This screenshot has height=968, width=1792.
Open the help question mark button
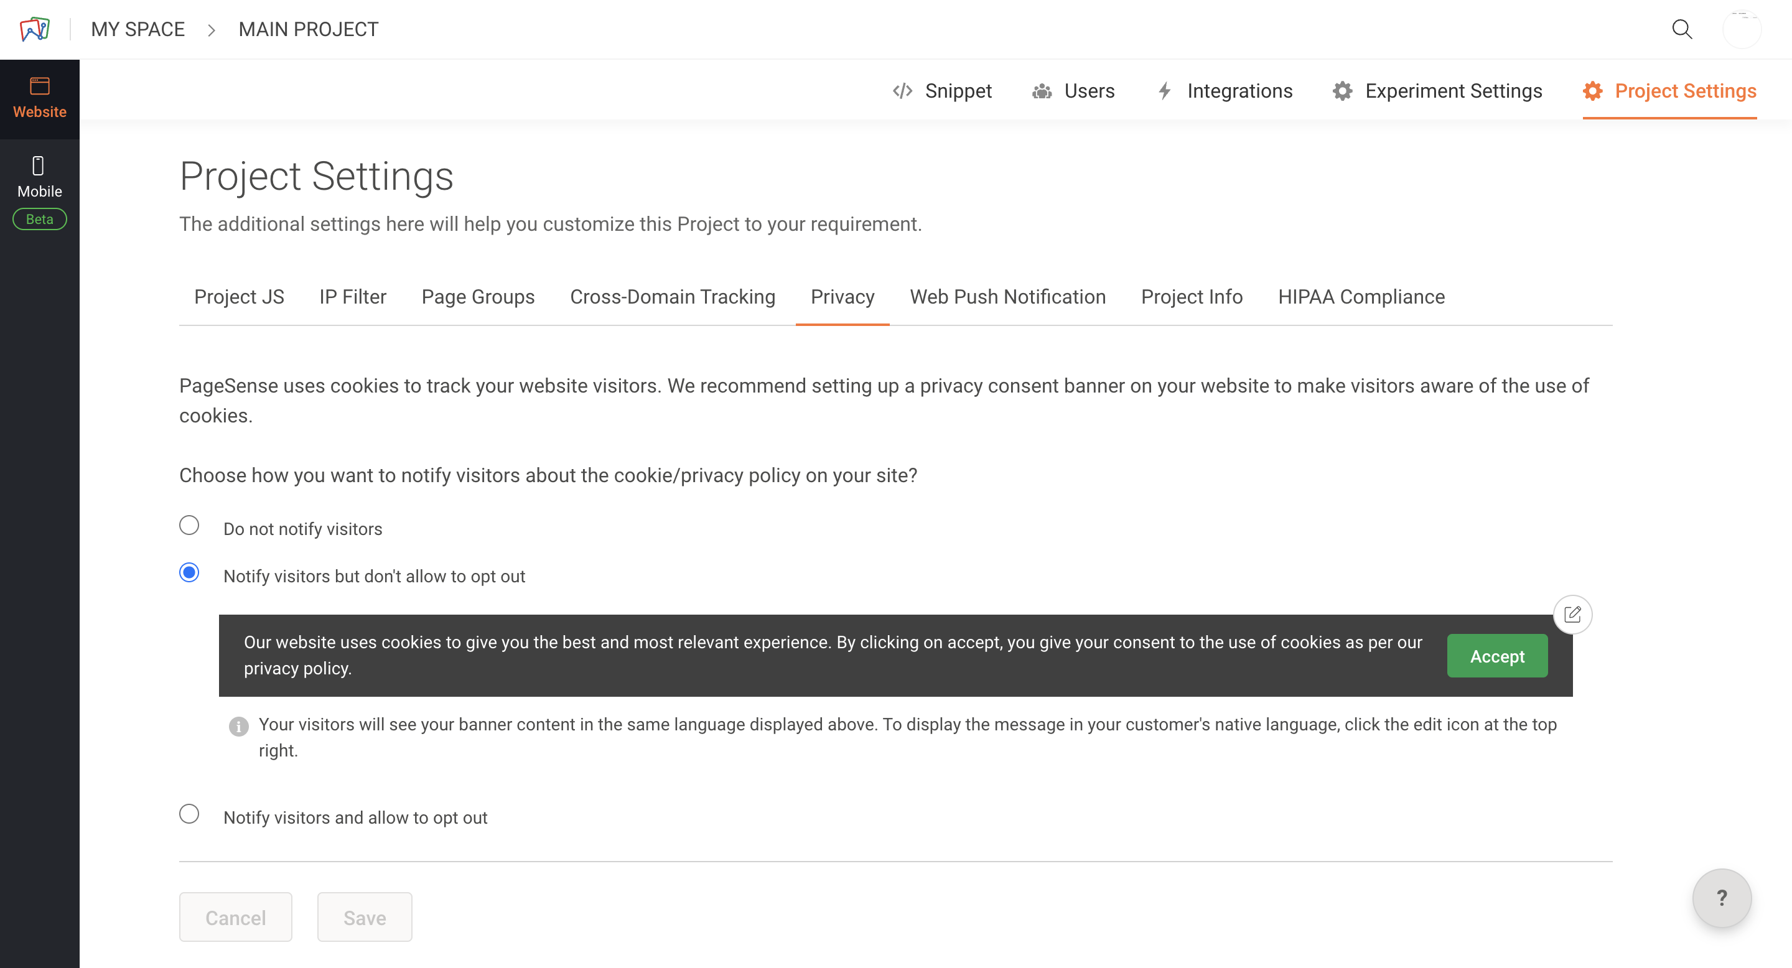pyautogui.click(x=1721, y=898)
